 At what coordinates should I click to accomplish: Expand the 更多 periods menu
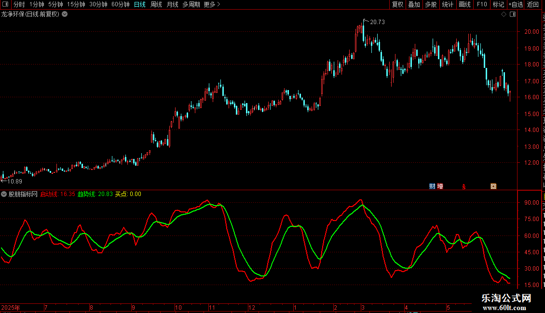click(x=212, y=4)
